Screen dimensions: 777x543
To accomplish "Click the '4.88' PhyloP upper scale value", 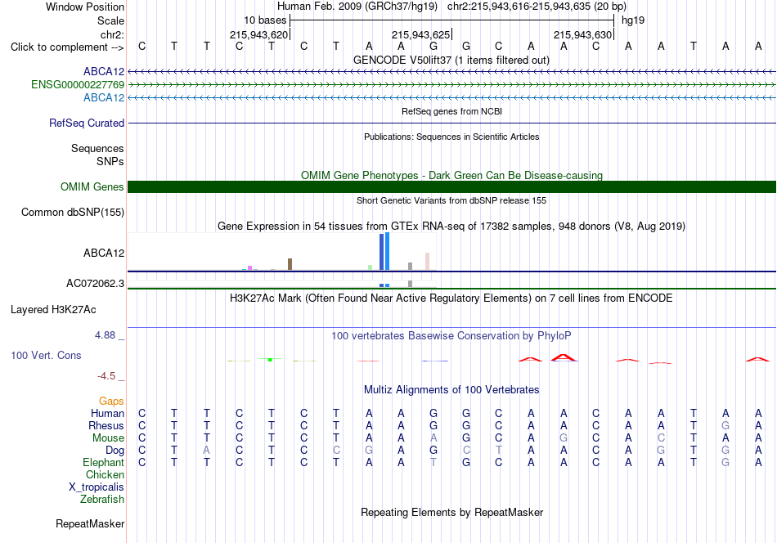I will 105,335.
